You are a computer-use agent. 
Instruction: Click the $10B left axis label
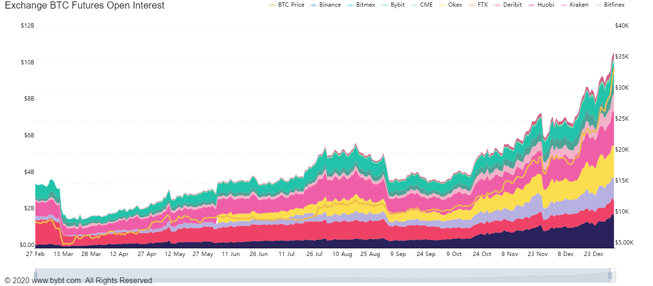27,62
